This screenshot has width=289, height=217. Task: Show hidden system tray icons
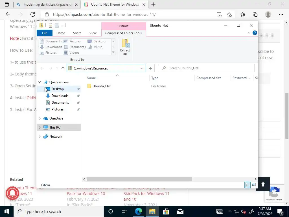(230, 211)
